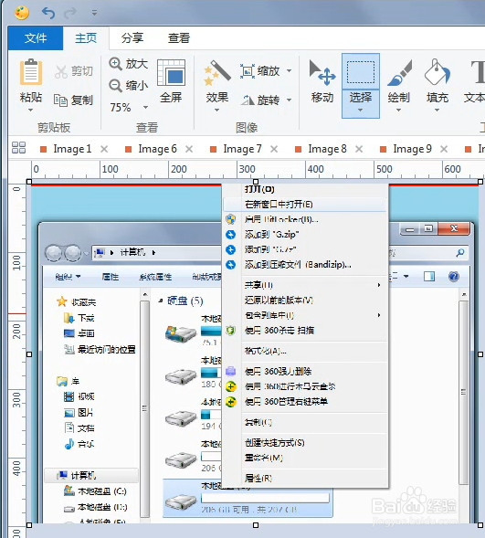The image size is (485, 538).
Task: Zoom out with 缩小 button
Action: (128, 86)
